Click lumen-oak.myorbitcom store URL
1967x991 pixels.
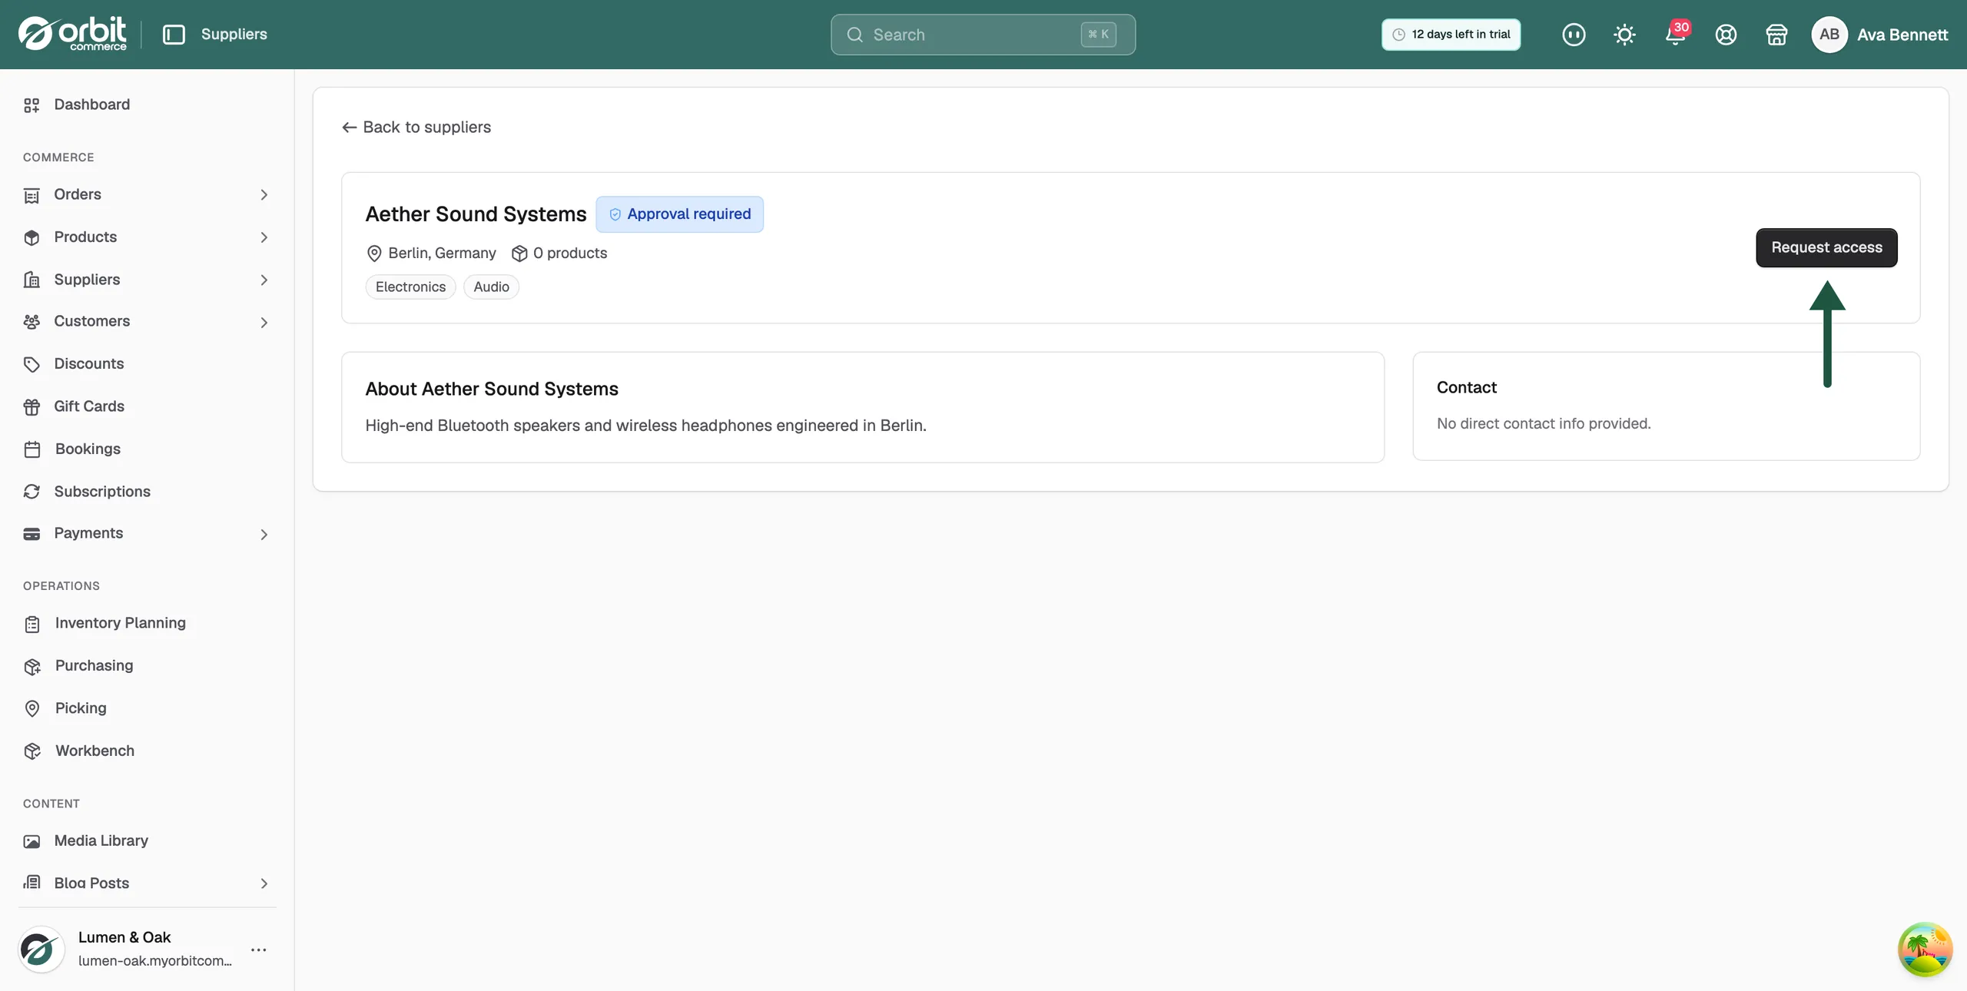(154, 961)
